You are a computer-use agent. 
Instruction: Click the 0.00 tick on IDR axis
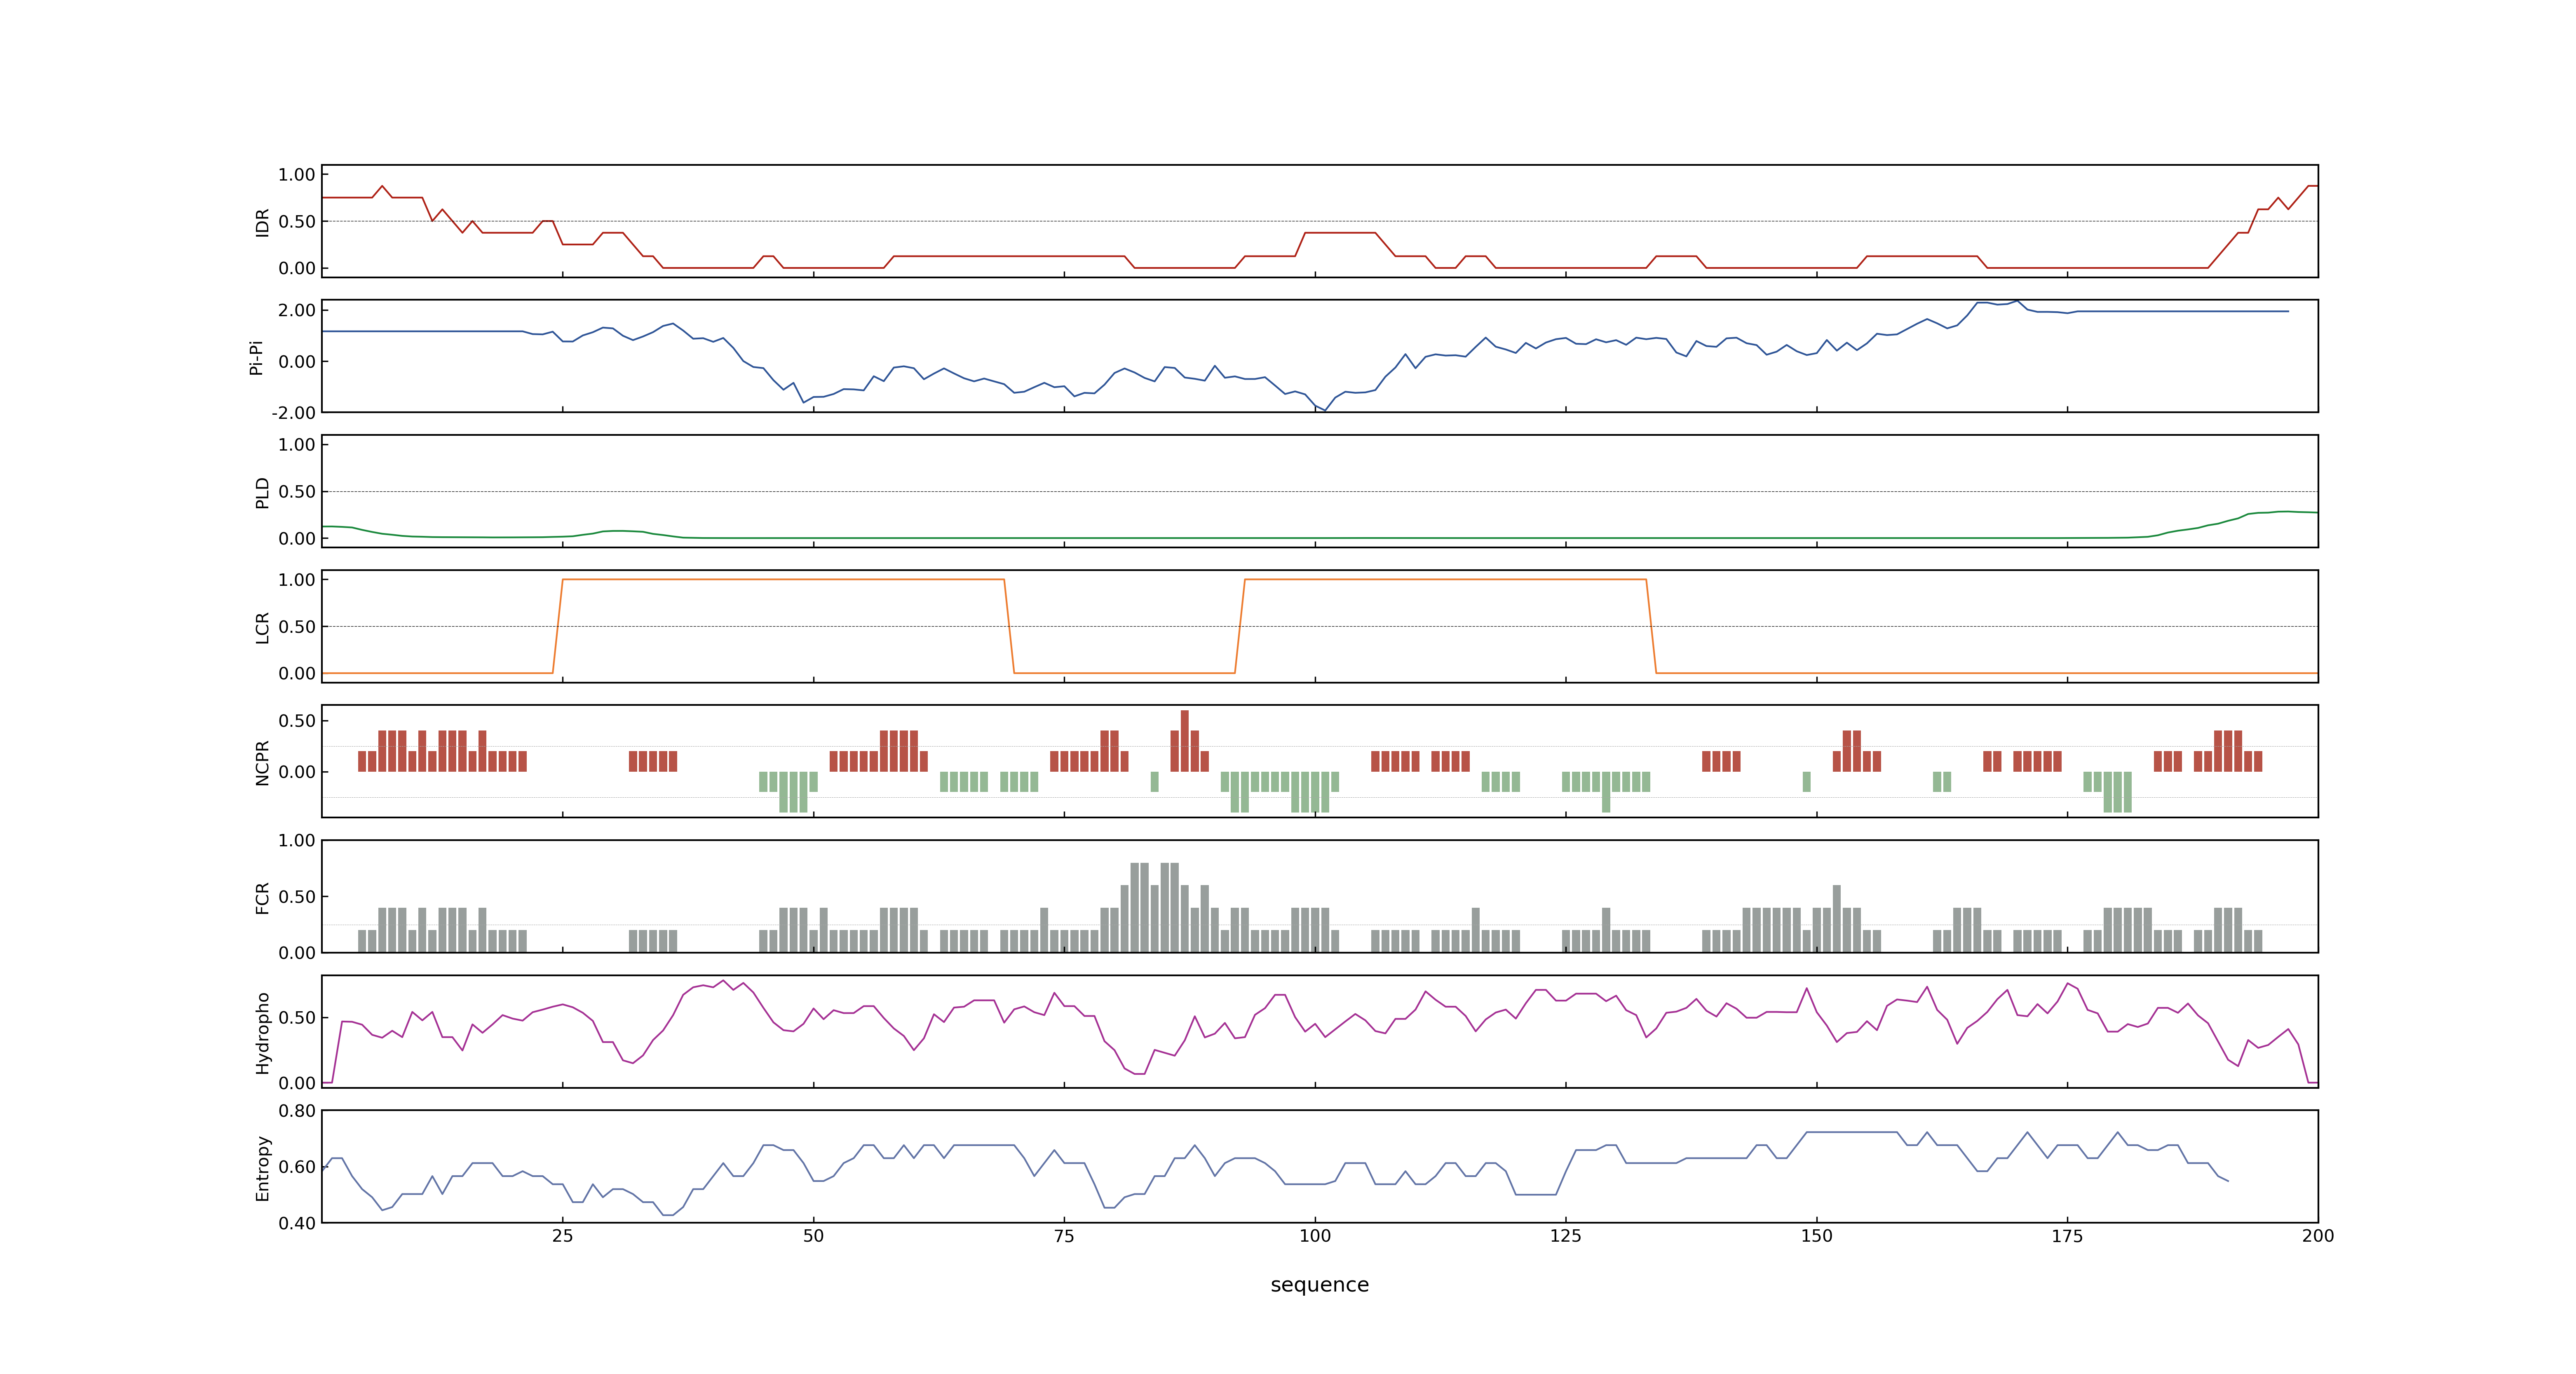click(297, 268)
